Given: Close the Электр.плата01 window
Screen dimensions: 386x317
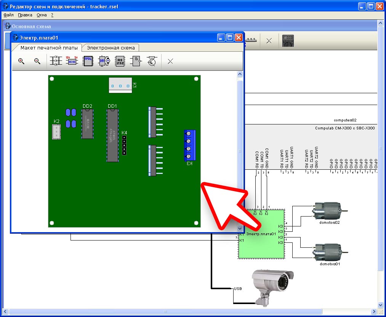Looking at the screenshot, I should pos(239,38).
